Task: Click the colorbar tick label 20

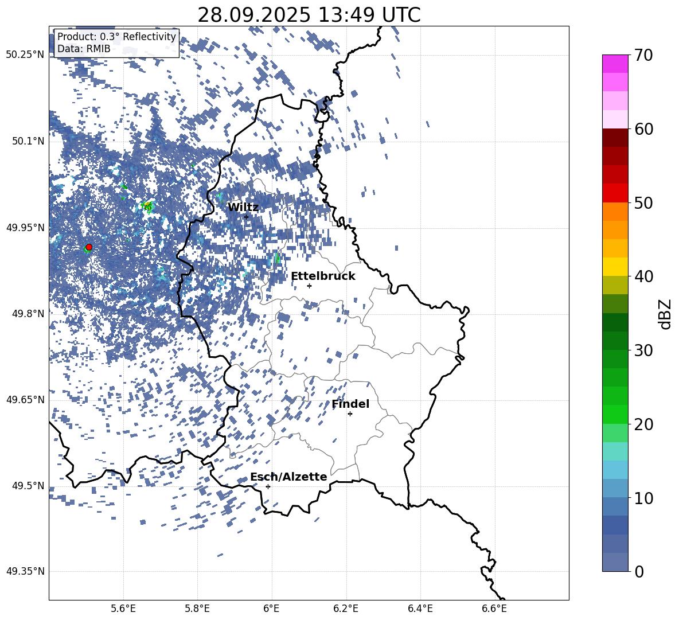Action: click(643, 424)
